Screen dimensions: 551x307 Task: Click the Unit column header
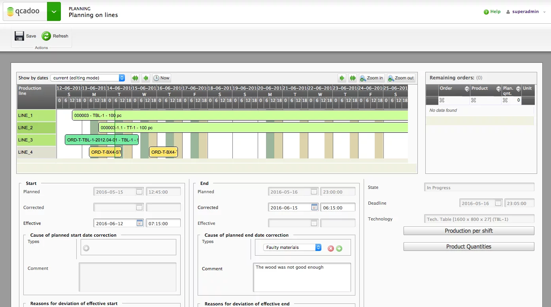click(x=528, y=90)
